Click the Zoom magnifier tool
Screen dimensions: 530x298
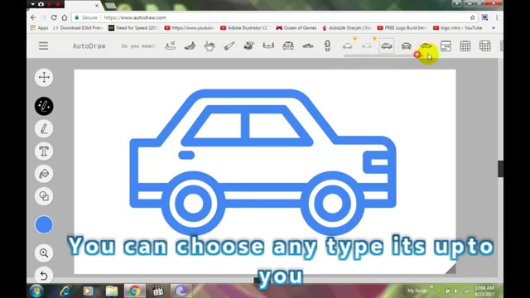(x=44, y=252)
